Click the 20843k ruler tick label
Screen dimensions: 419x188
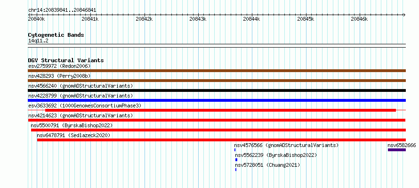(x=198, y=19)
